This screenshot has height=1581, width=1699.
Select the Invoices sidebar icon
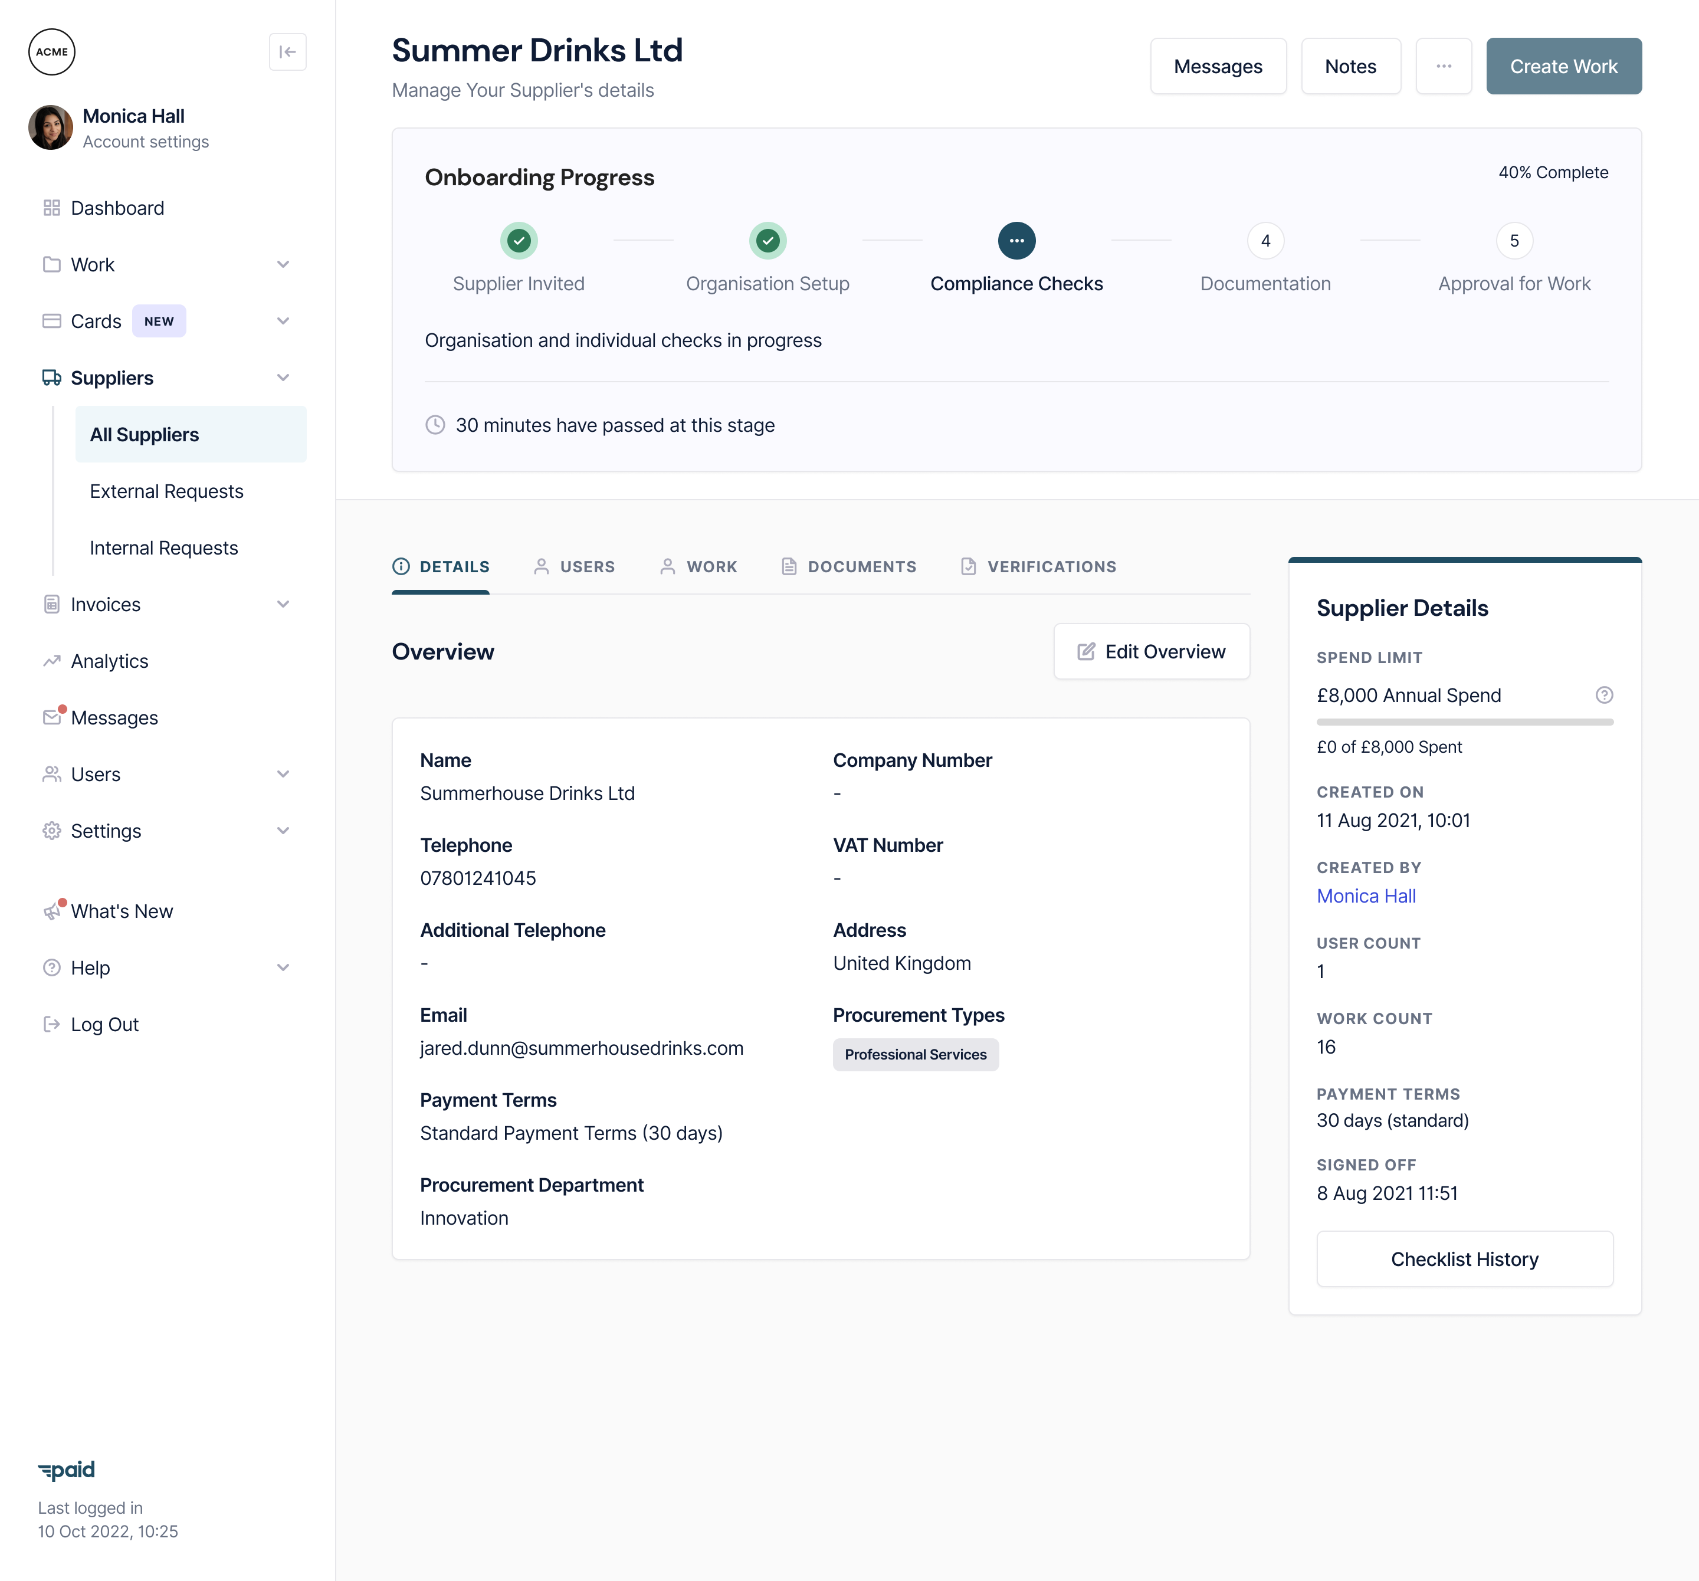[51, 603]
